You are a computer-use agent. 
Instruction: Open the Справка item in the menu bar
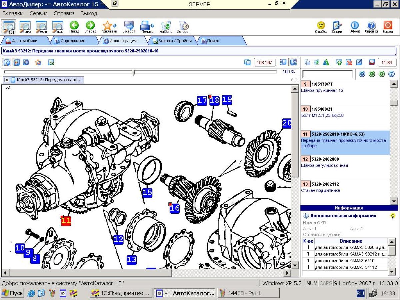click(x=64, y=13)
